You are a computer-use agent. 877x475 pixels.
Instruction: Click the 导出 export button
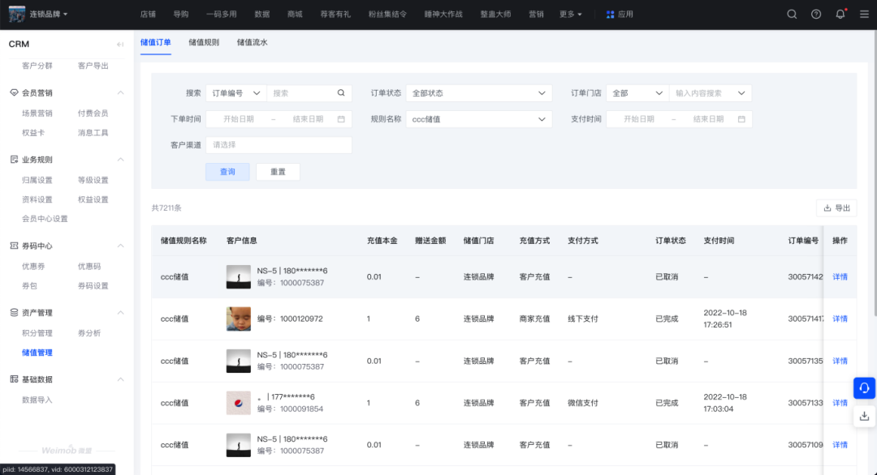click(x=836, y=208)
